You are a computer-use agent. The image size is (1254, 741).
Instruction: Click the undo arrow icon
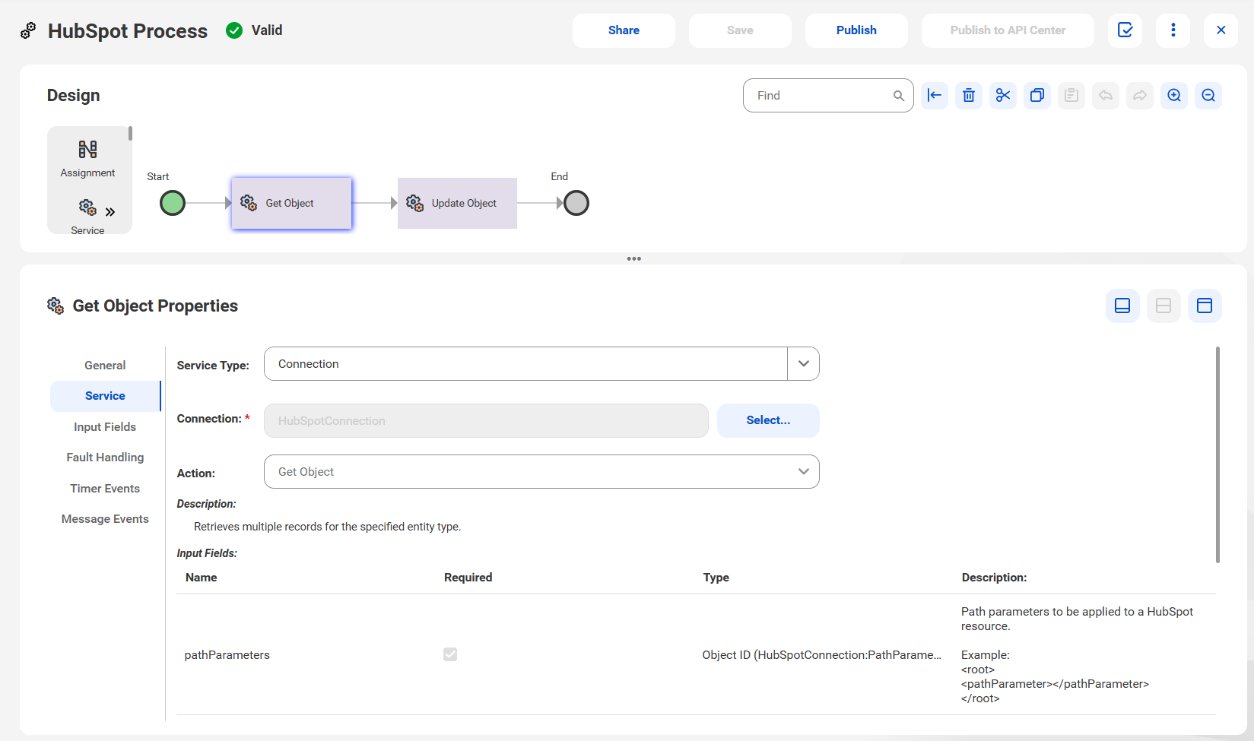[x=1106, y=96]
